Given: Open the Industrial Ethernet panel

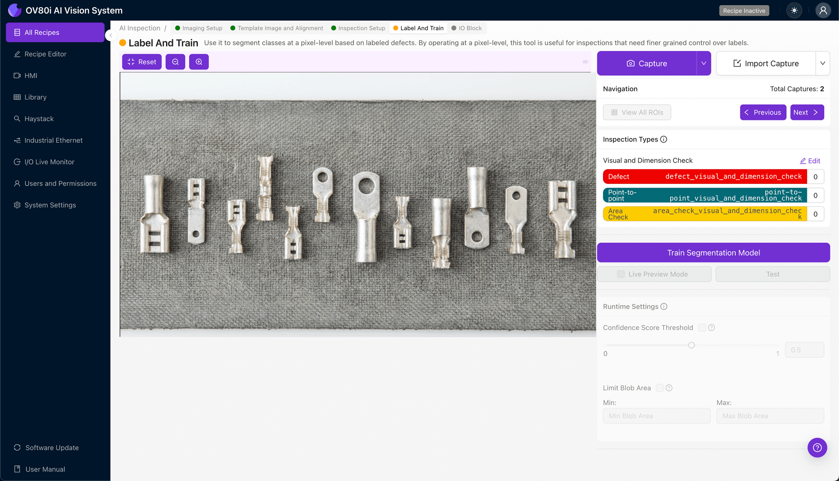Looking at the screenshot, I should [x=53, y=140].
